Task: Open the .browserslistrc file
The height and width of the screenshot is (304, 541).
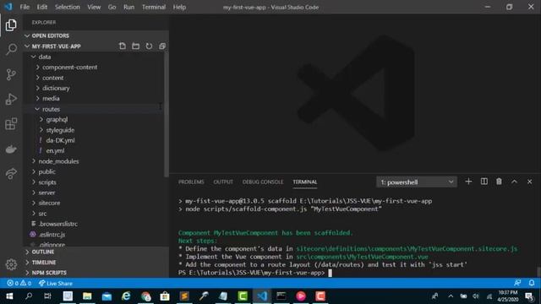Action: pyautogui.click(x=94, y=224)
